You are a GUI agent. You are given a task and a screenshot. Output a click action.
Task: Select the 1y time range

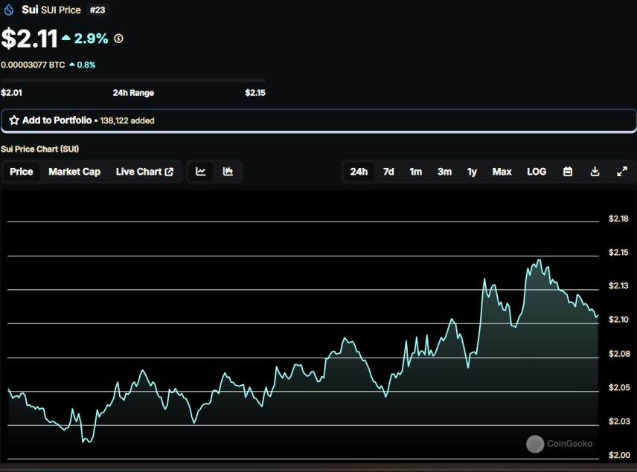(x=472, y=172)
